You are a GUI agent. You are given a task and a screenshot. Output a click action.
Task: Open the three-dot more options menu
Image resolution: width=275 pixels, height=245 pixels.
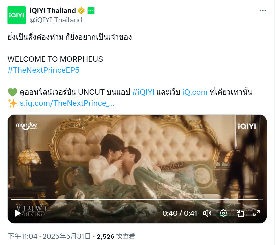263,11
